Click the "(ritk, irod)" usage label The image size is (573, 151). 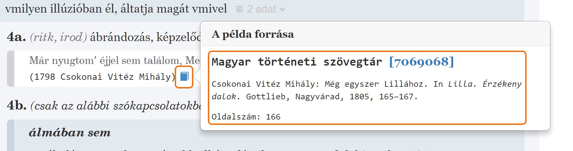click(x=58, y=37)
